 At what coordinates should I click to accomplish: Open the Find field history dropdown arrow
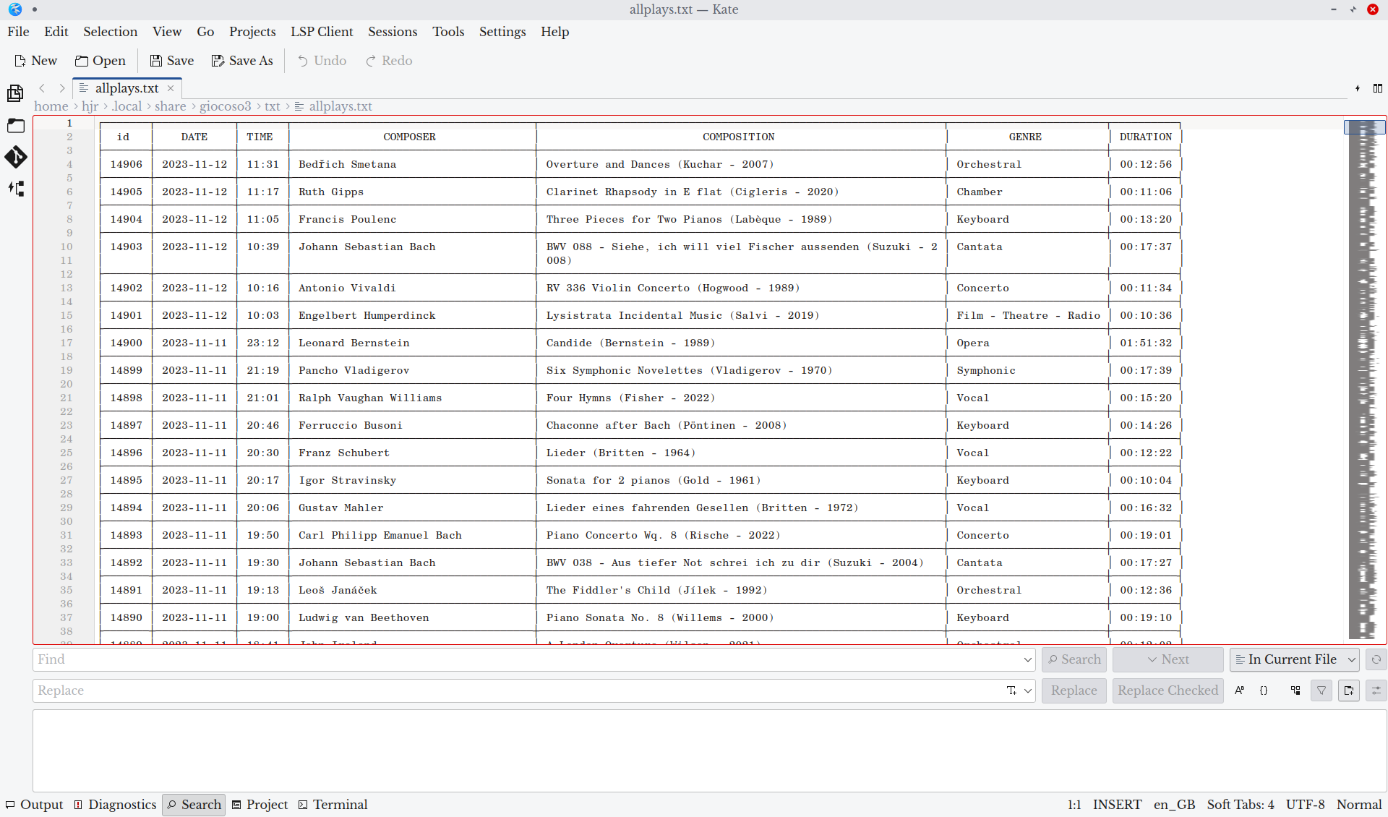pos(1027,659)
